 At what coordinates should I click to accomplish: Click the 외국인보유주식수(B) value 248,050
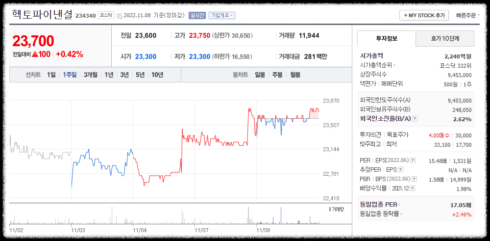coord(462,110)
